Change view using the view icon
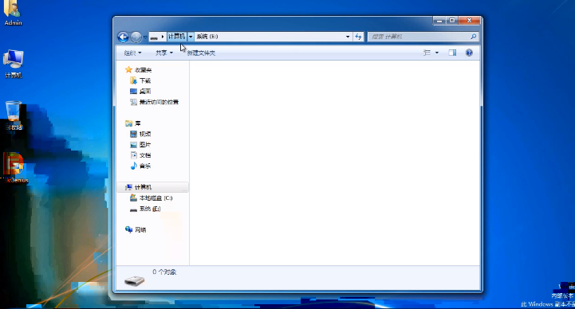 coord(427,53)
